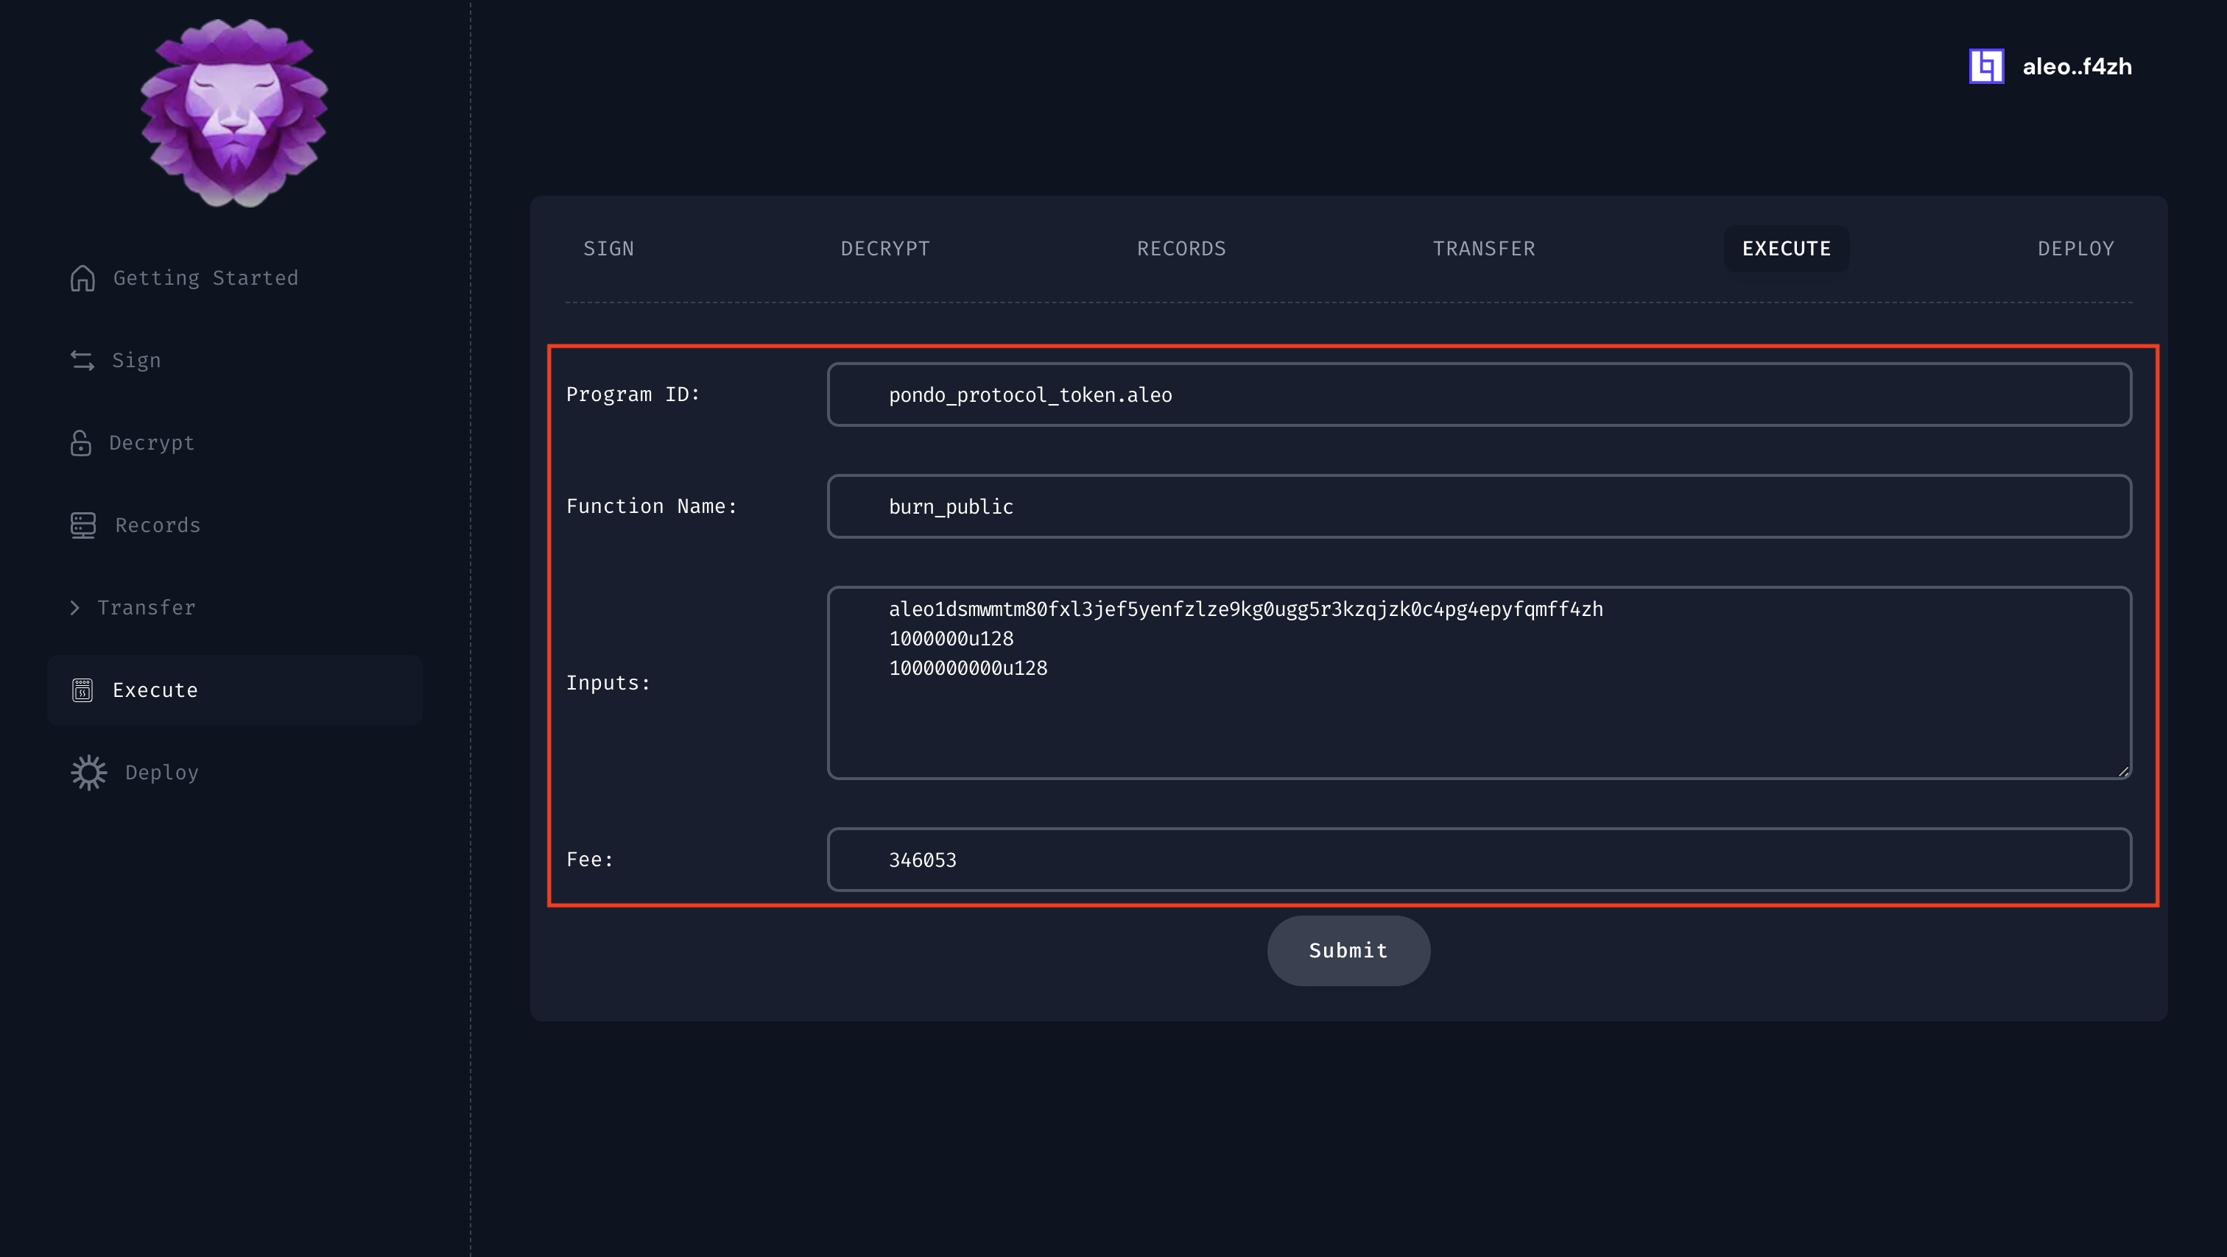This screenshot has height=1257, width=2227.
Task: Switch to the RECORDS tab
Action: pyautogui.click(x=1181, y=249)
